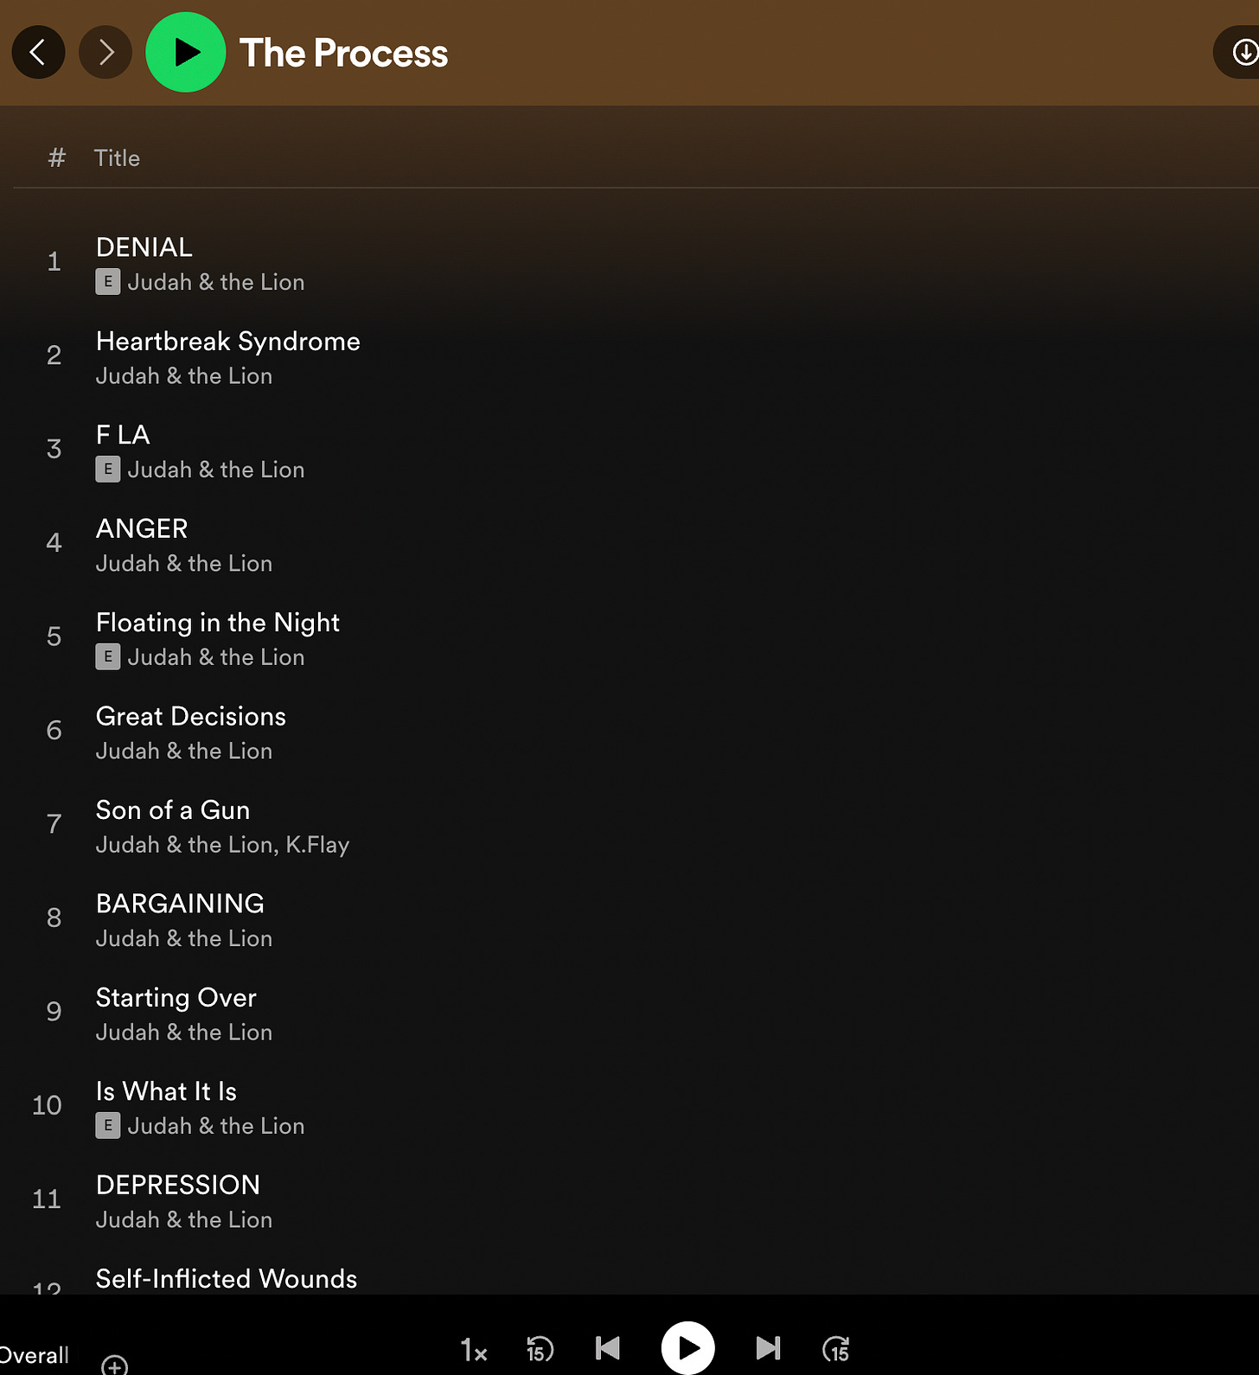This screenshot has width=1259, height=1375.
Task: Select the track Son of a Gun
Action: 173,810
